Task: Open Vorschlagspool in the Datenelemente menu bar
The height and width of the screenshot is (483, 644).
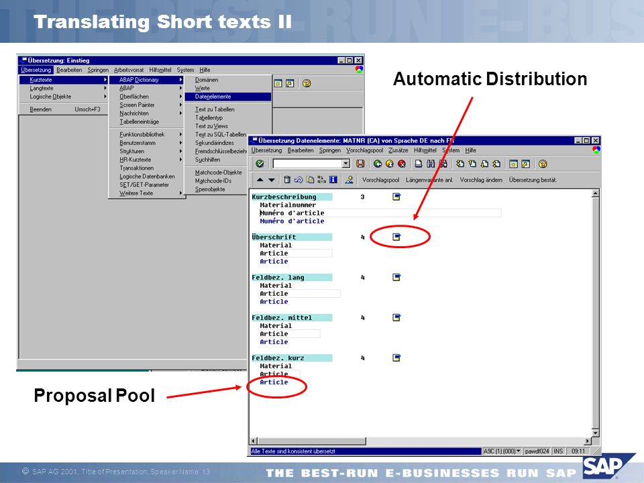Action: point(365,150)
